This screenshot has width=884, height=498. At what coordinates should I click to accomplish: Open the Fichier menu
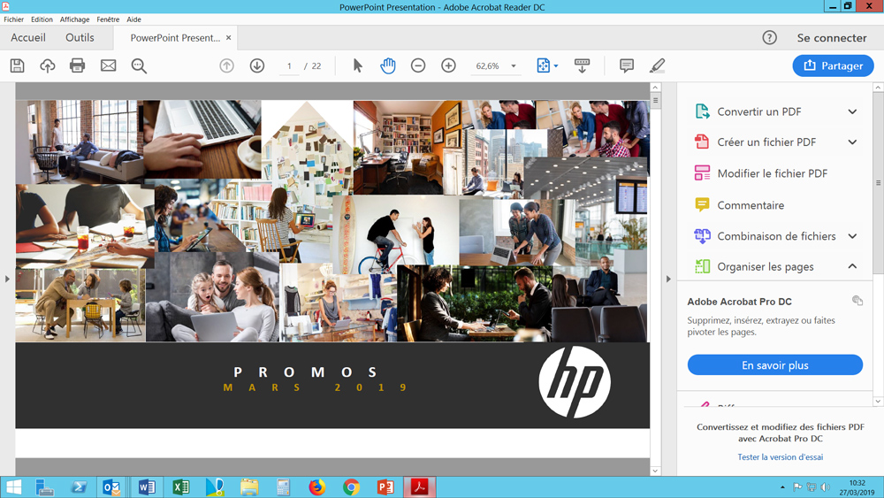tap(13, 19)
